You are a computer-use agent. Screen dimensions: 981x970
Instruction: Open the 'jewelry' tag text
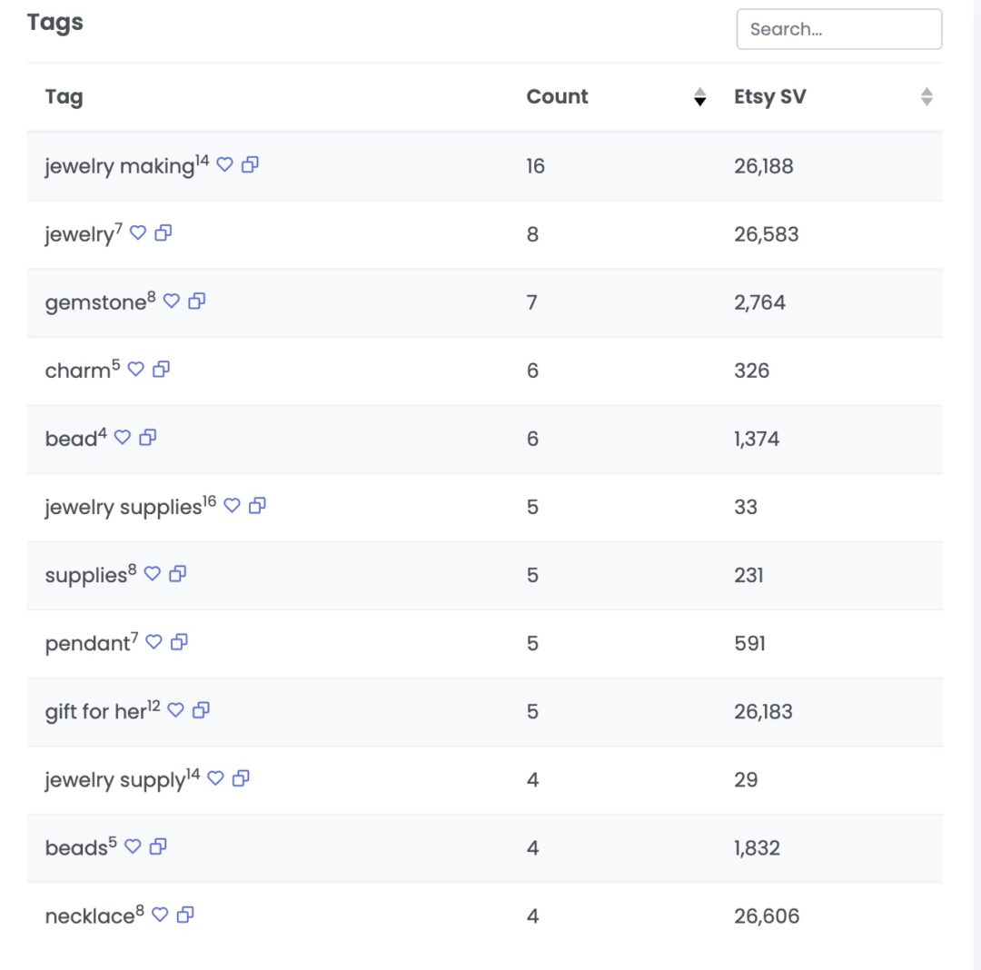coord(79,234)
